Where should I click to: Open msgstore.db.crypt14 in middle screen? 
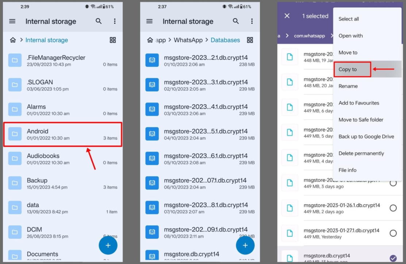tap(200, 256)
